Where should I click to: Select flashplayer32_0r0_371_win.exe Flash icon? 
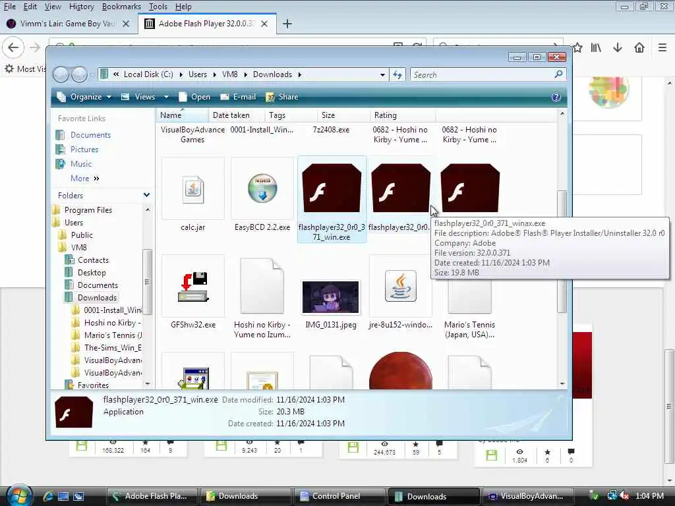click(x=332, y=188)
